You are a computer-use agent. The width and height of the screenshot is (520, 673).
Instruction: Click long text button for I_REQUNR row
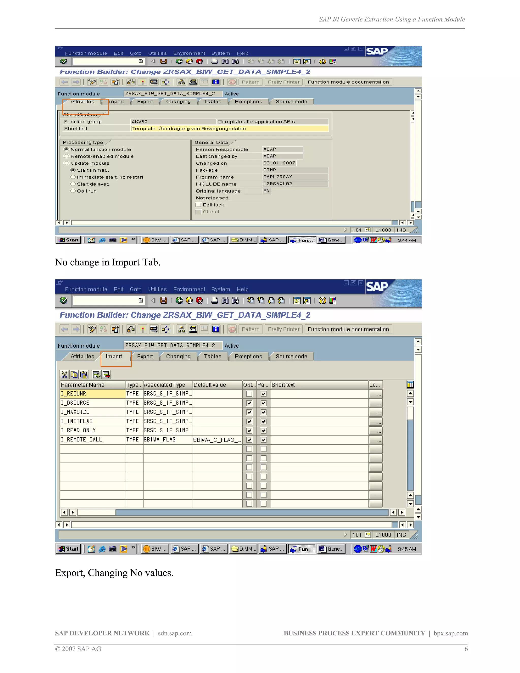[376, 394]
